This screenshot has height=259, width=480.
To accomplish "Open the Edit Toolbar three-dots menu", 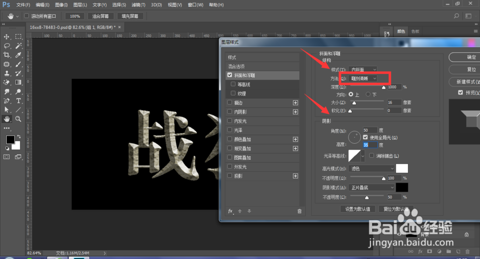I will point(6,128).
